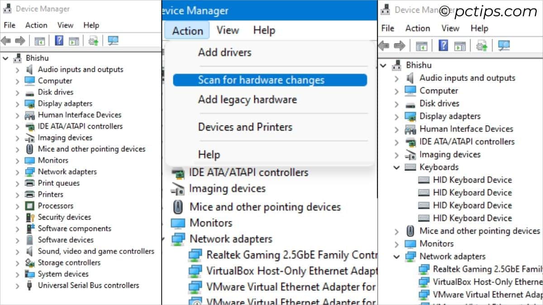Open the Action menu
Screen dimensions: 543x305
[187, 30]
